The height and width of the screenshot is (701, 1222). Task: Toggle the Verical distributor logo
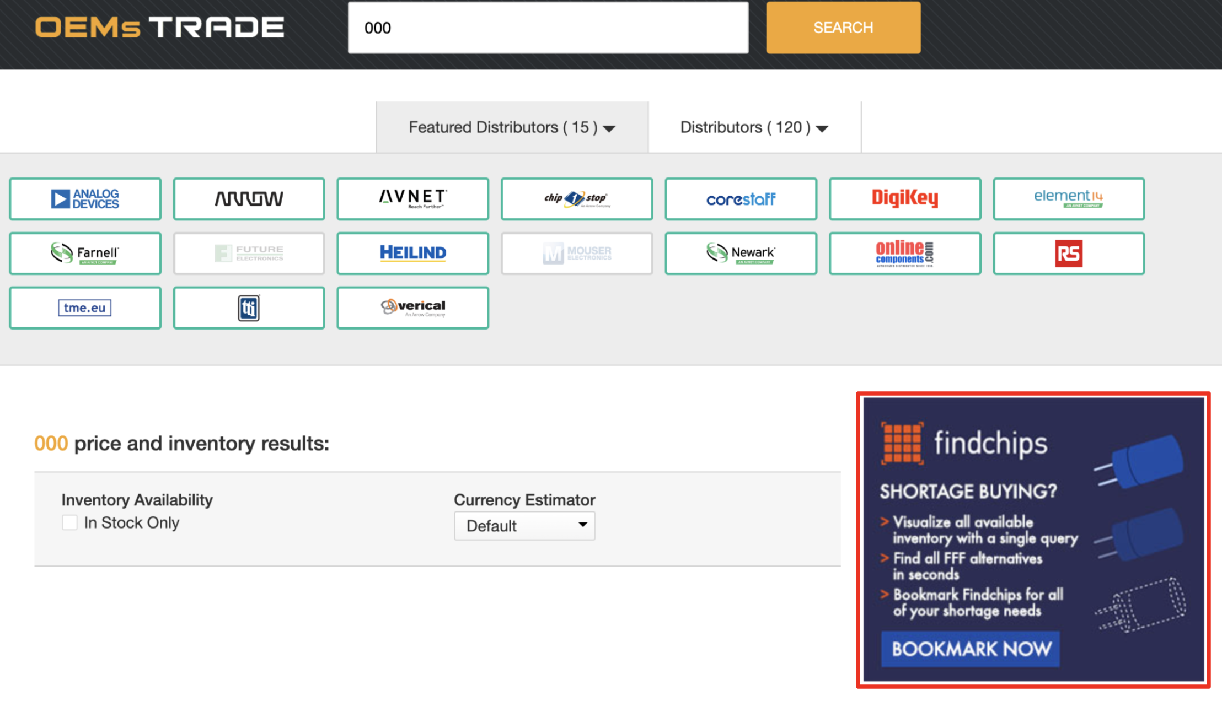click(x=412, y=308)
